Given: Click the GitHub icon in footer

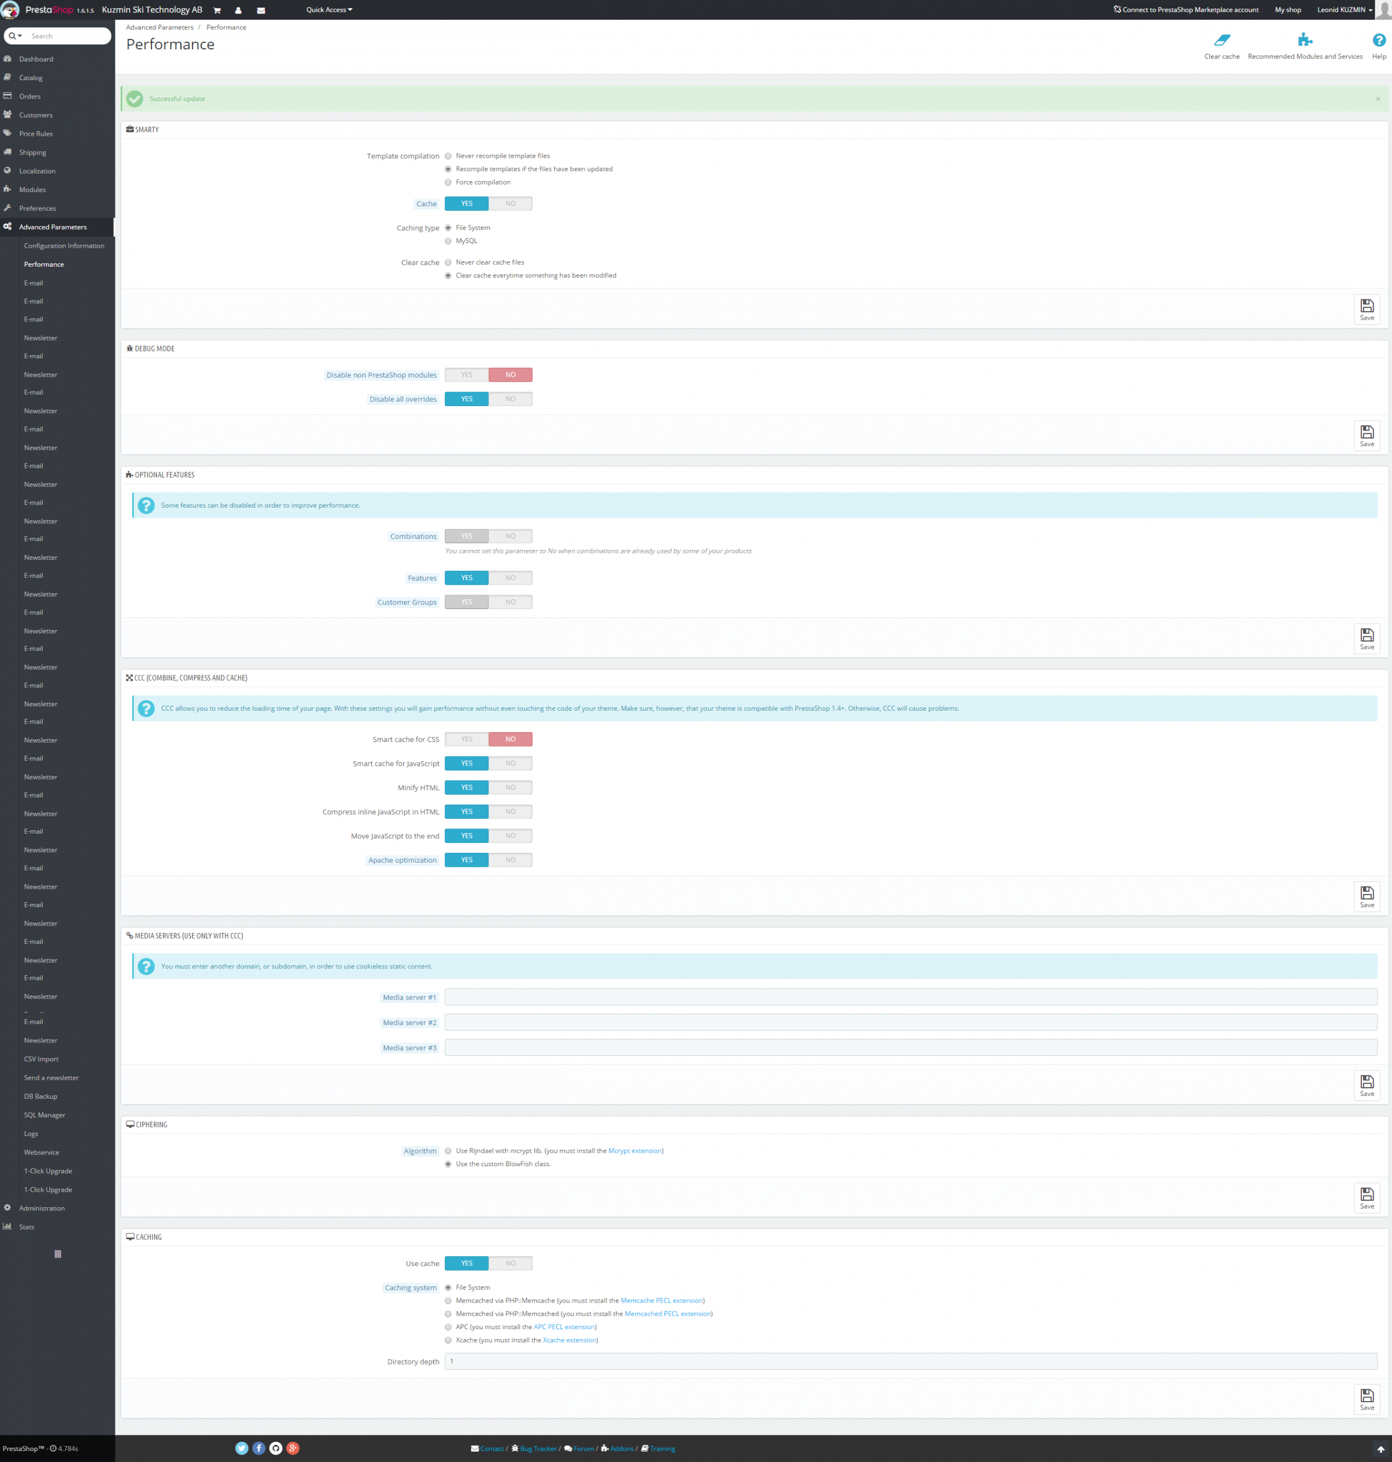Looking at the screenshot, I should coord(275,1448).
